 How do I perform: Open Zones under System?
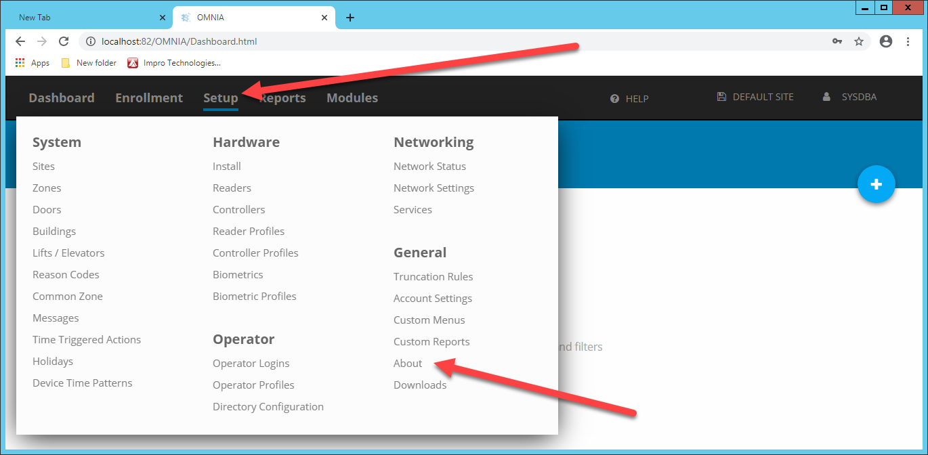click(x=47, y=188)
